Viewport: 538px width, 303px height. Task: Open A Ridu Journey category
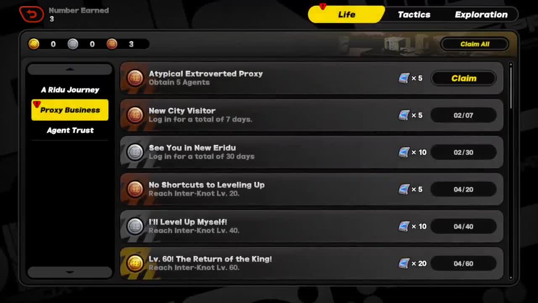coord(70,90)
